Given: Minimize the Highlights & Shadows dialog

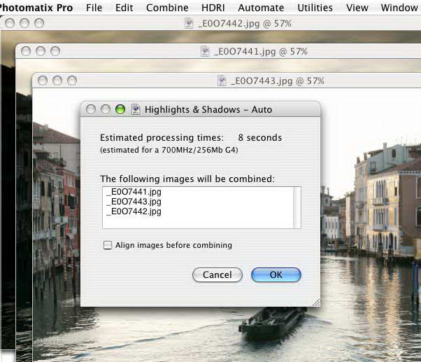Looking at the screenshot, I should pyautogui.click(x=105, y=109).
